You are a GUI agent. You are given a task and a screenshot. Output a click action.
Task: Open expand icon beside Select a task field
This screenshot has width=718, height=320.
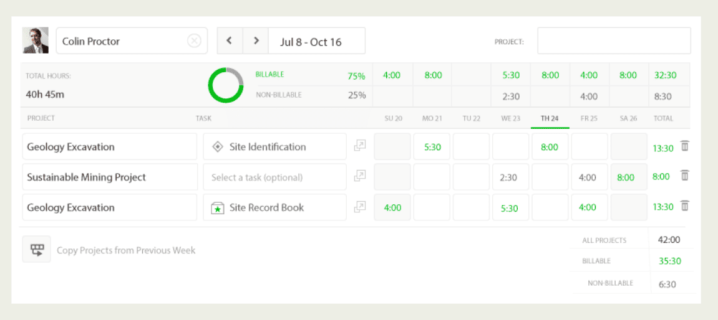(x=359, y=177)
